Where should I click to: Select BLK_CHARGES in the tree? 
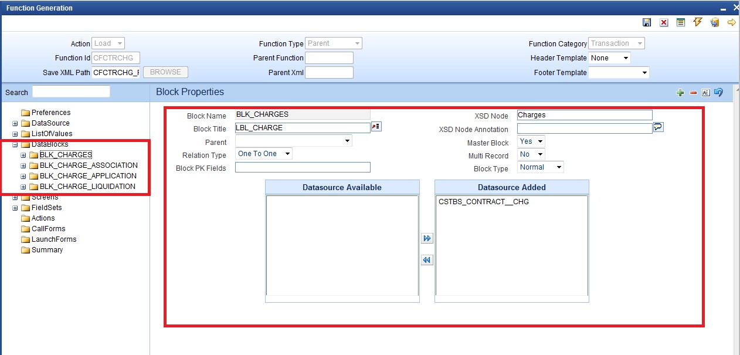point(66,155)
